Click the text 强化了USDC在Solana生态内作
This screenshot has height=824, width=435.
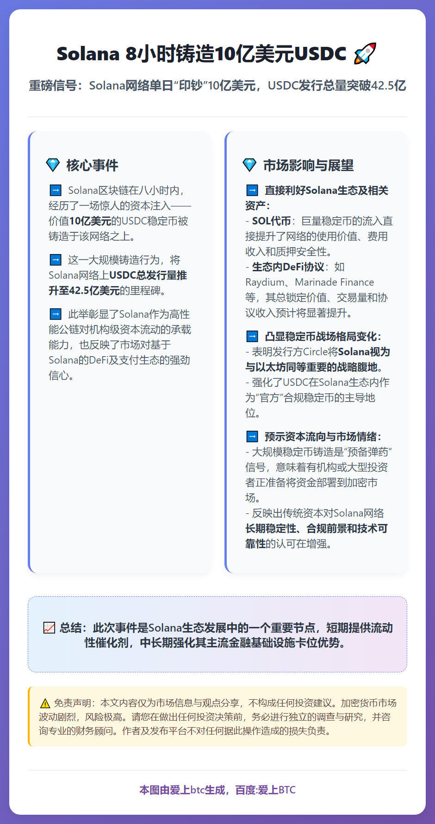[321, 383]
